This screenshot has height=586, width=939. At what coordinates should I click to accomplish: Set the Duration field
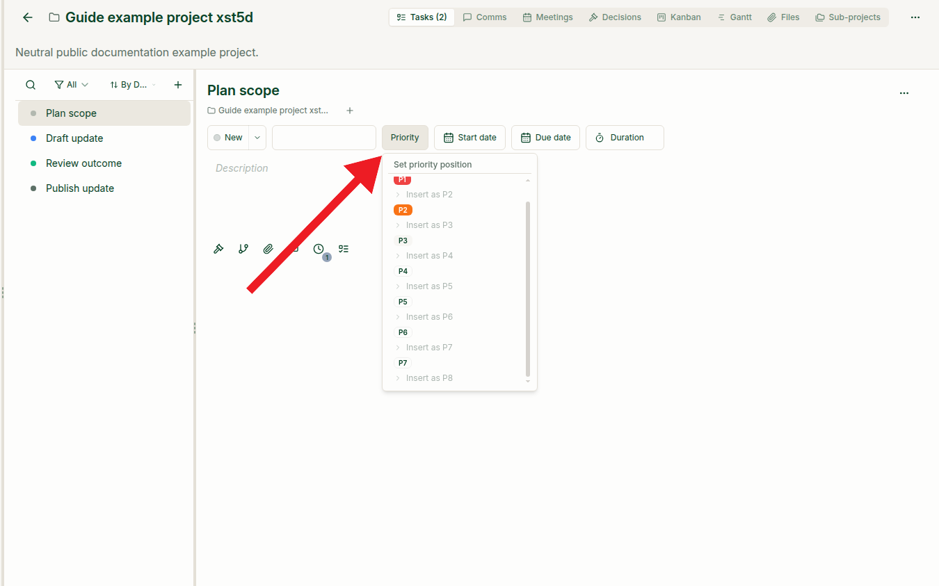click(x=625, y=138)
